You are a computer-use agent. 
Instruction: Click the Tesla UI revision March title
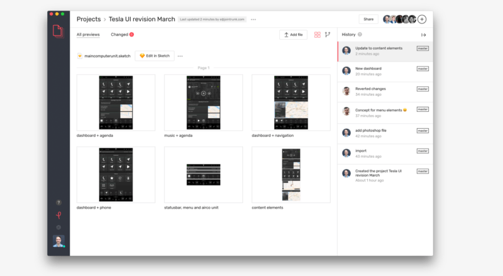point(142,19)
